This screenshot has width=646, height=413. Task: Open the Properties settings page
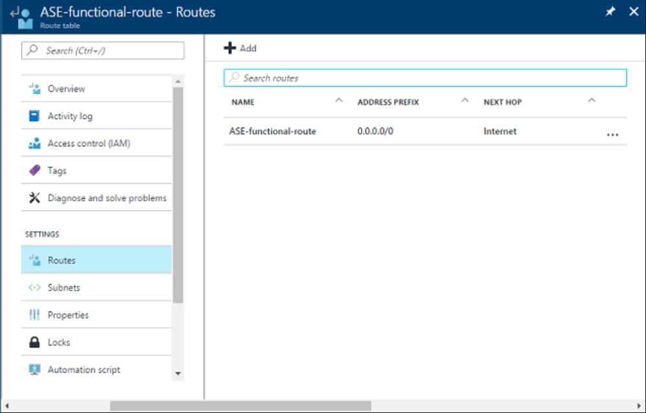[97, 315]
